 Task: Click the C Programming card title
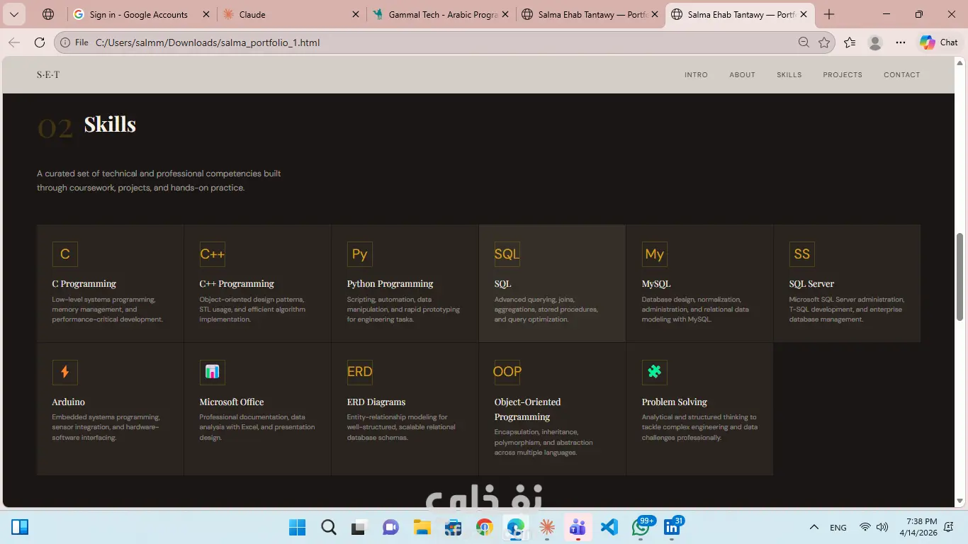point(84,283)
